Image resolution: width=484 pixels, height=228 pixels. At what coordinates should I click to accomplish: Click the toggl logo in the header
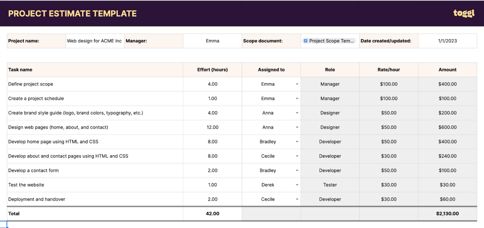tap(464, 13)
